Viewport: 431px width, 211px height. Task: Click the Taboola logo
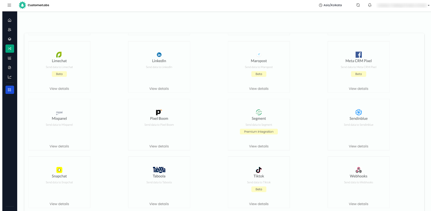[159, 170]
